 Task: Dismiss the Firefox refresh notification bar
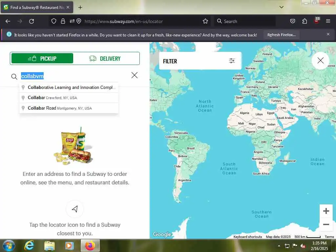tap(328, 34)
